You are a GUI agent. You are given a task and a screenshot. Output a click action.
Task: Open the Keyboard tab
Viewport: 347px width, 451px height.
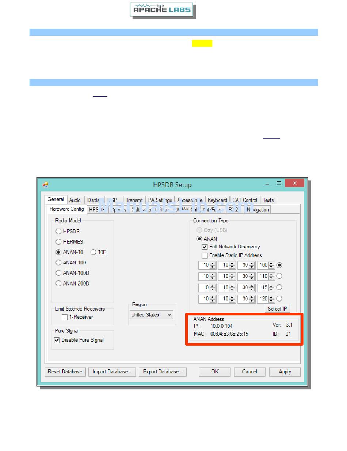point(217,200)
